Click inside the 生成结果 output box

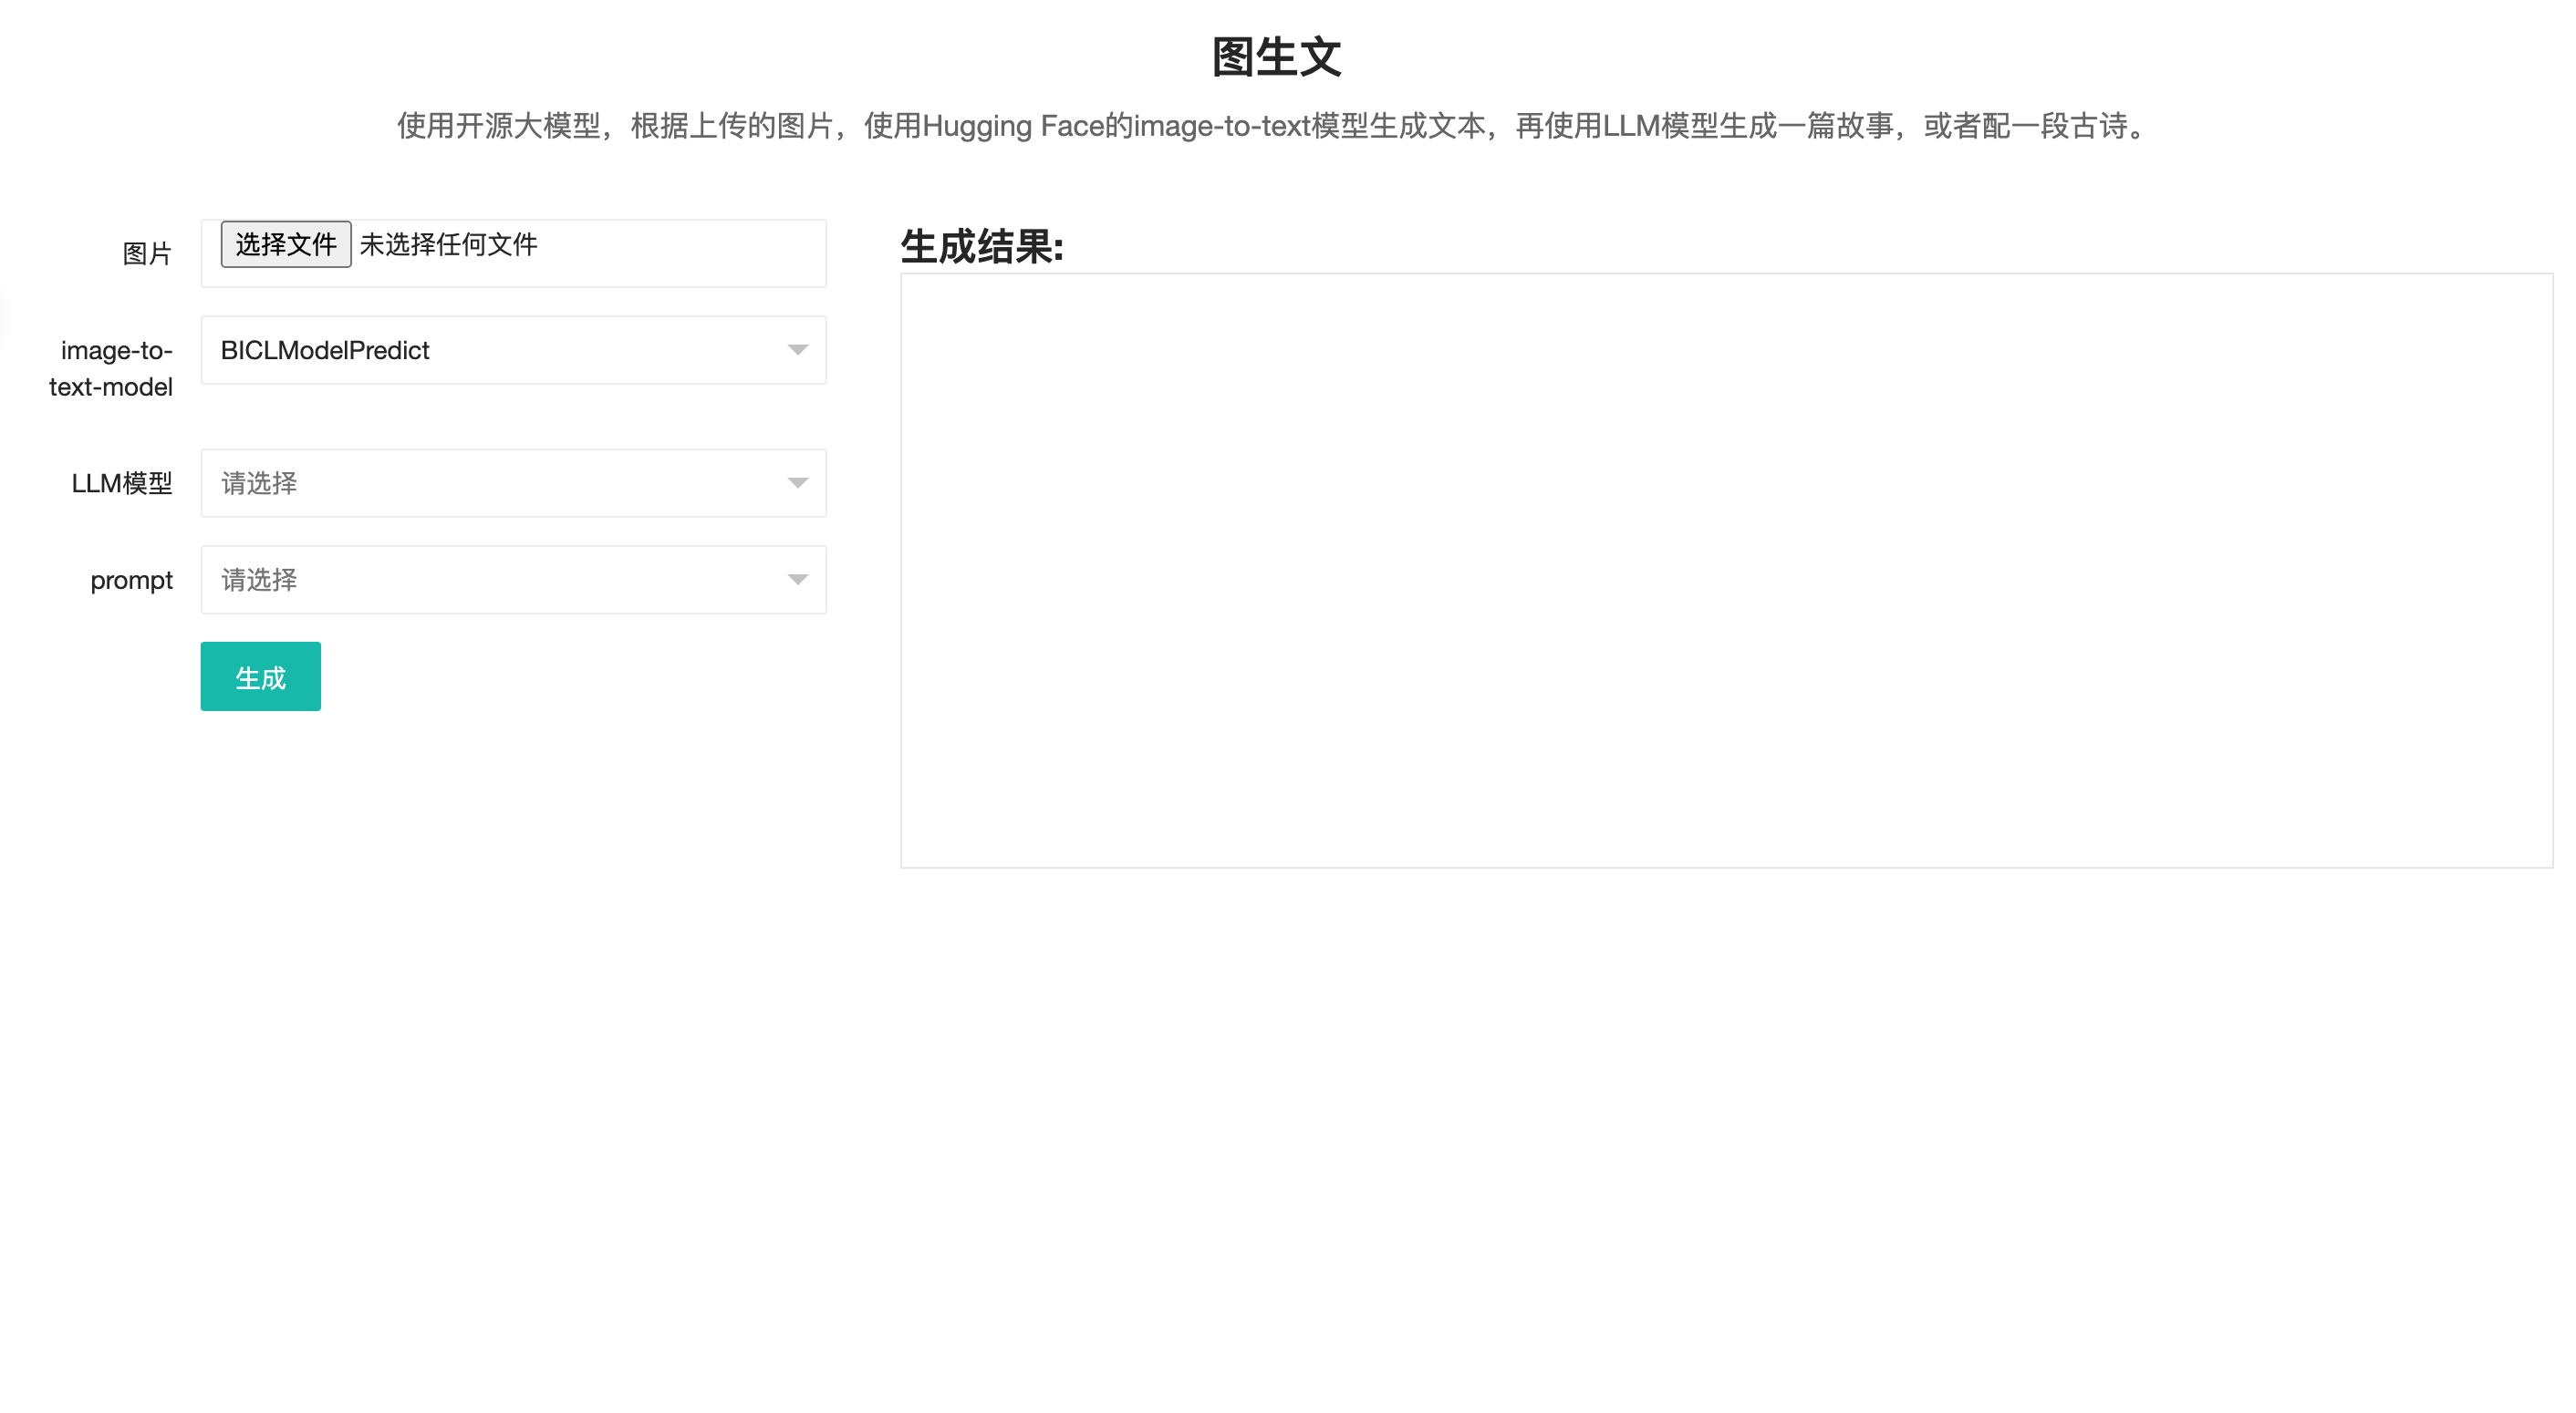pos(1726,570)
